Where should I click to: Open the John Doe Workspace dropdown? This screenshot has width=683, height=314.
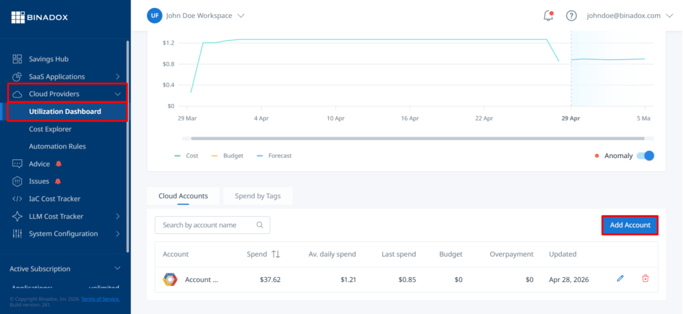(195, 16)
